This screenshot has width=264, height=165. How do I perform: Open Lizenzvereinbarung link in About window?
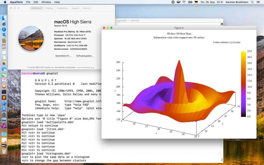click(85, 67)
